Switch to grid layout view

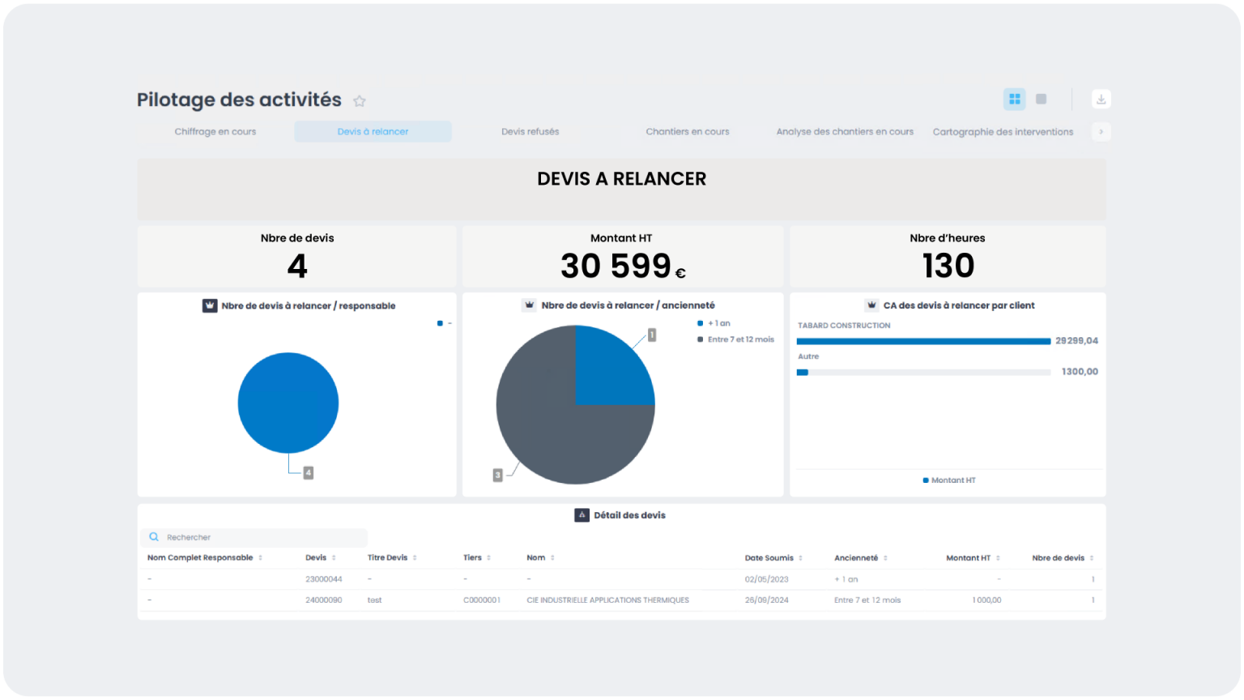[1014, 99]
